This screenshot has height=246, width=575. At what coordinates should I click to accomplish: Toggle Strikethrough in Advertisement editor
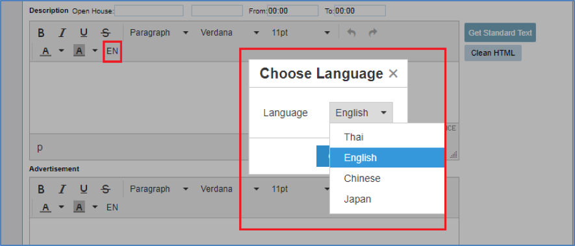pos(106,189)
